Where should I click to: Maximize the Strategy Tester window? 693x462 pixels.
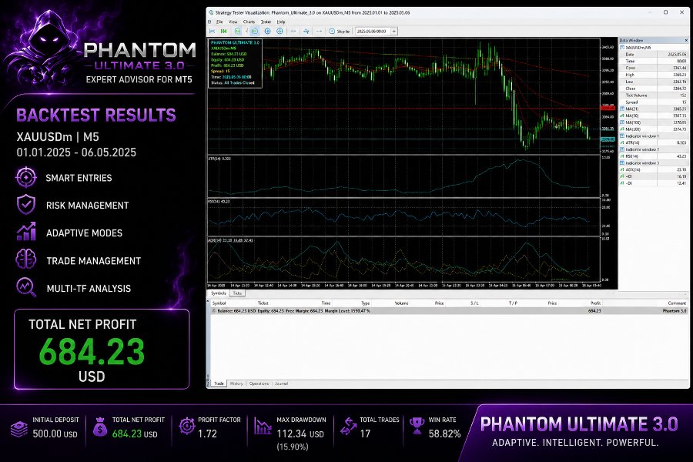click(x=665, y=12)
